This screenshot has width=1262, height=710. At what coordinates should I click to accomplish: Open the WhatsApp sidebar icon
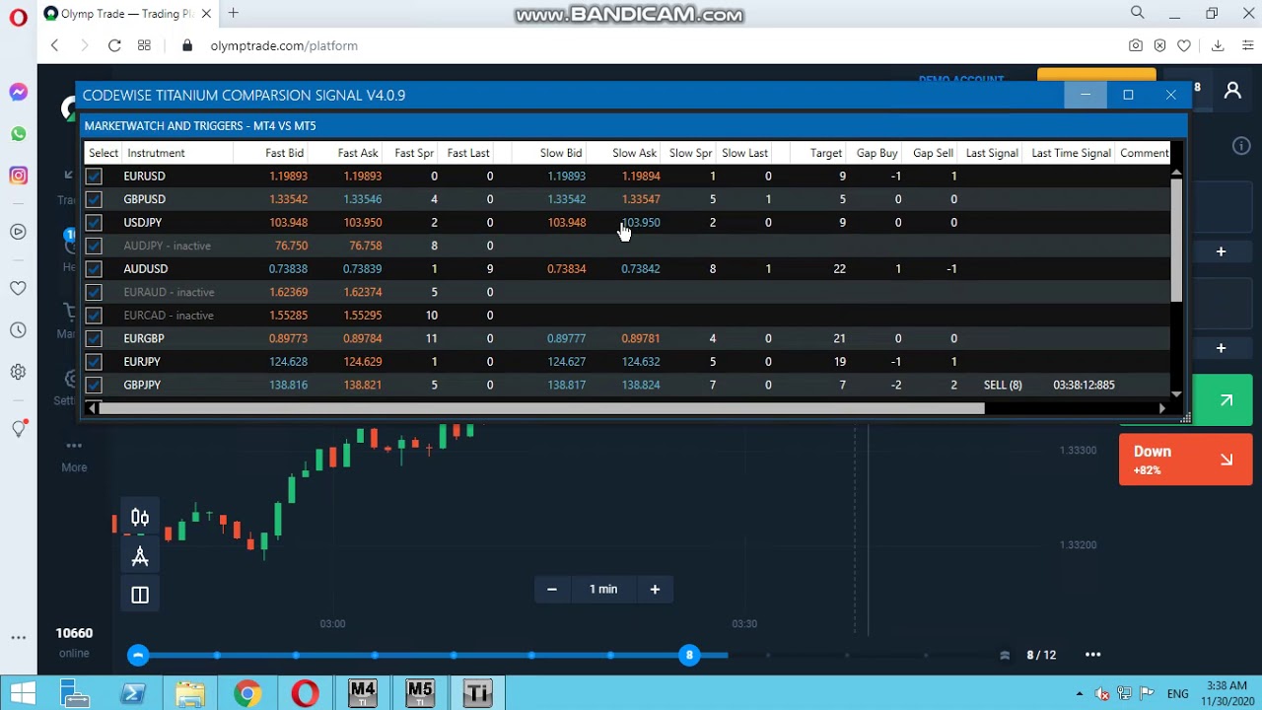tap(18, 134)
